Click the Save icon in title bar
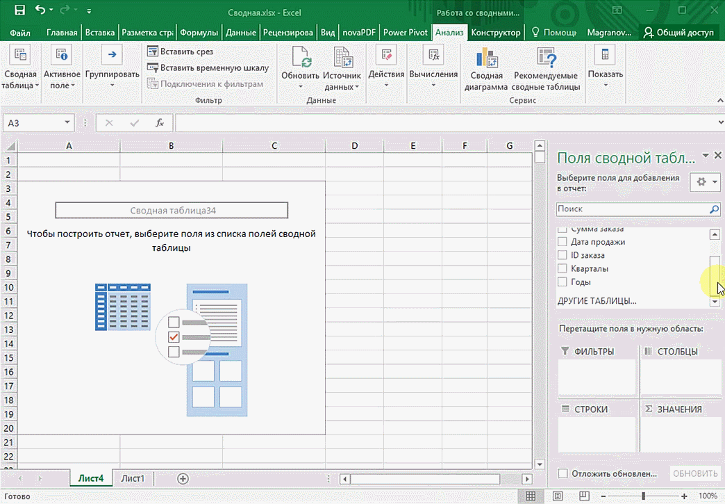The width and height of the screenshot is (725, 504). point(19,11)
